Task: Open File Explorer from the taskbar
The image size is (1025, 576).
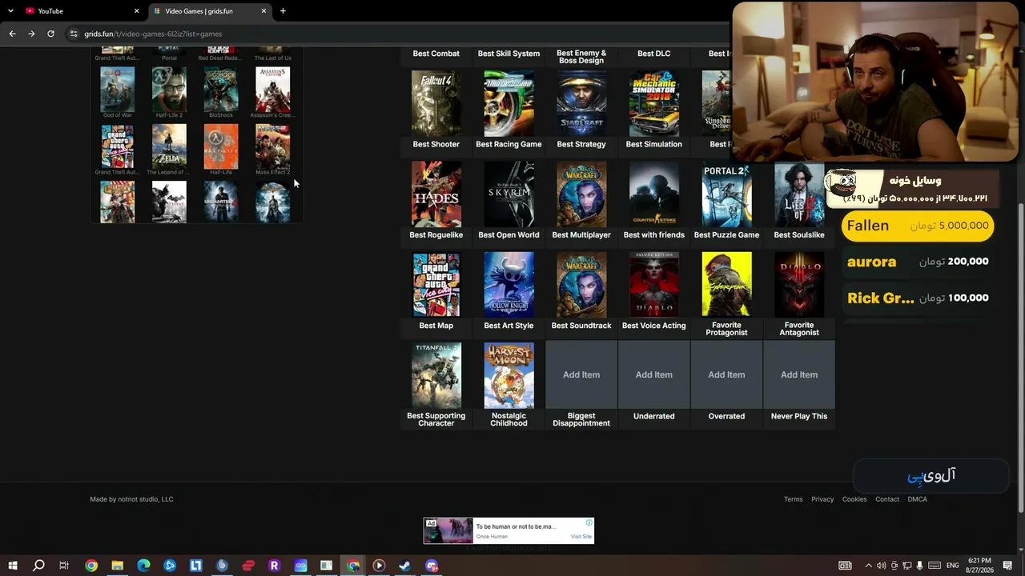Action: [x=117, y=566]
